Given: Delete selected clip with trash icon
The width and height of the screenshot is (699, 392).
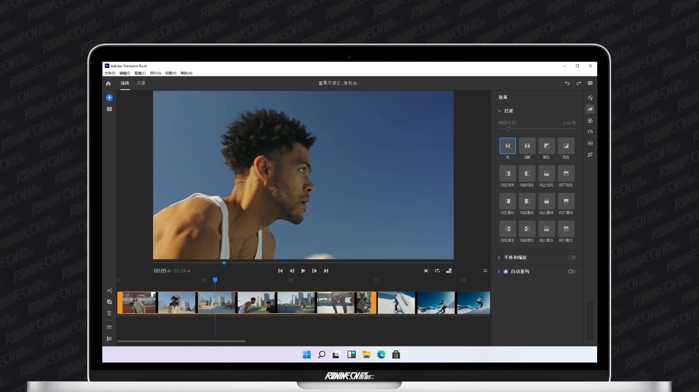Looking at the screenshot, I should coord(109,314).
